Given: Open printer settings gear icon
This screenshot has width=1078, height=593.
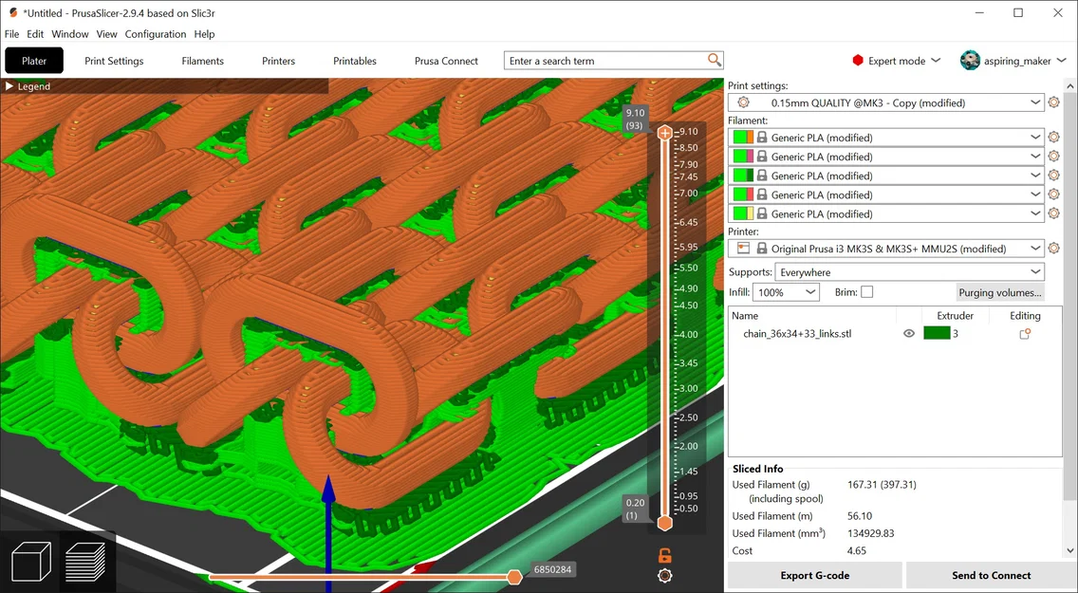Looking at the screenshot, I should coord(1053,248).
